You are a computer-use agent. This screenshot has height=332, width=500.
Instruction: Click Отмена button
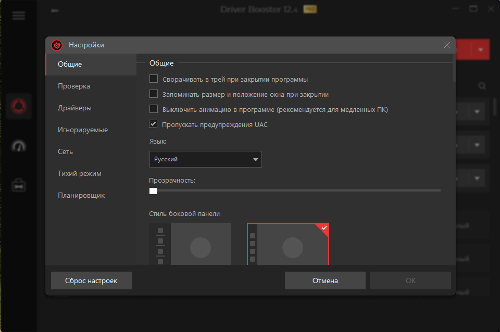[x=325, y=280]
